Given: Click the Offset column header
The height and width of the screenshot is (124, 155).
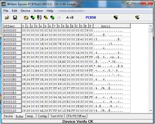Looking at the screenshot, I should click(12, 26).
